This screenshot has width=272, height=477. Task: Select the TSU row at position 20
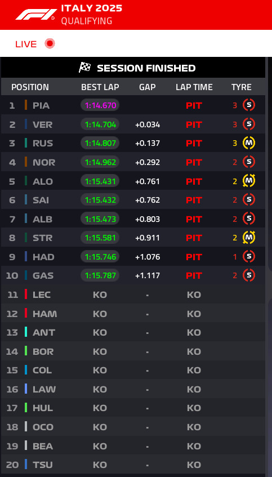pos(133,464)
